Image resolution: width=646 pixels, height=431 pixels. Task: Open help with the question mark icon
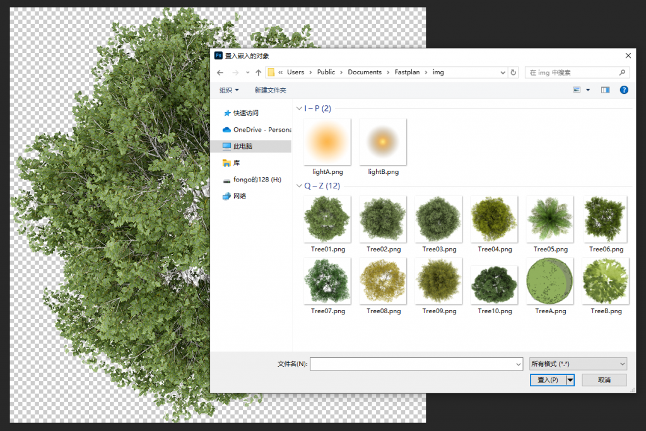(624, 89)
